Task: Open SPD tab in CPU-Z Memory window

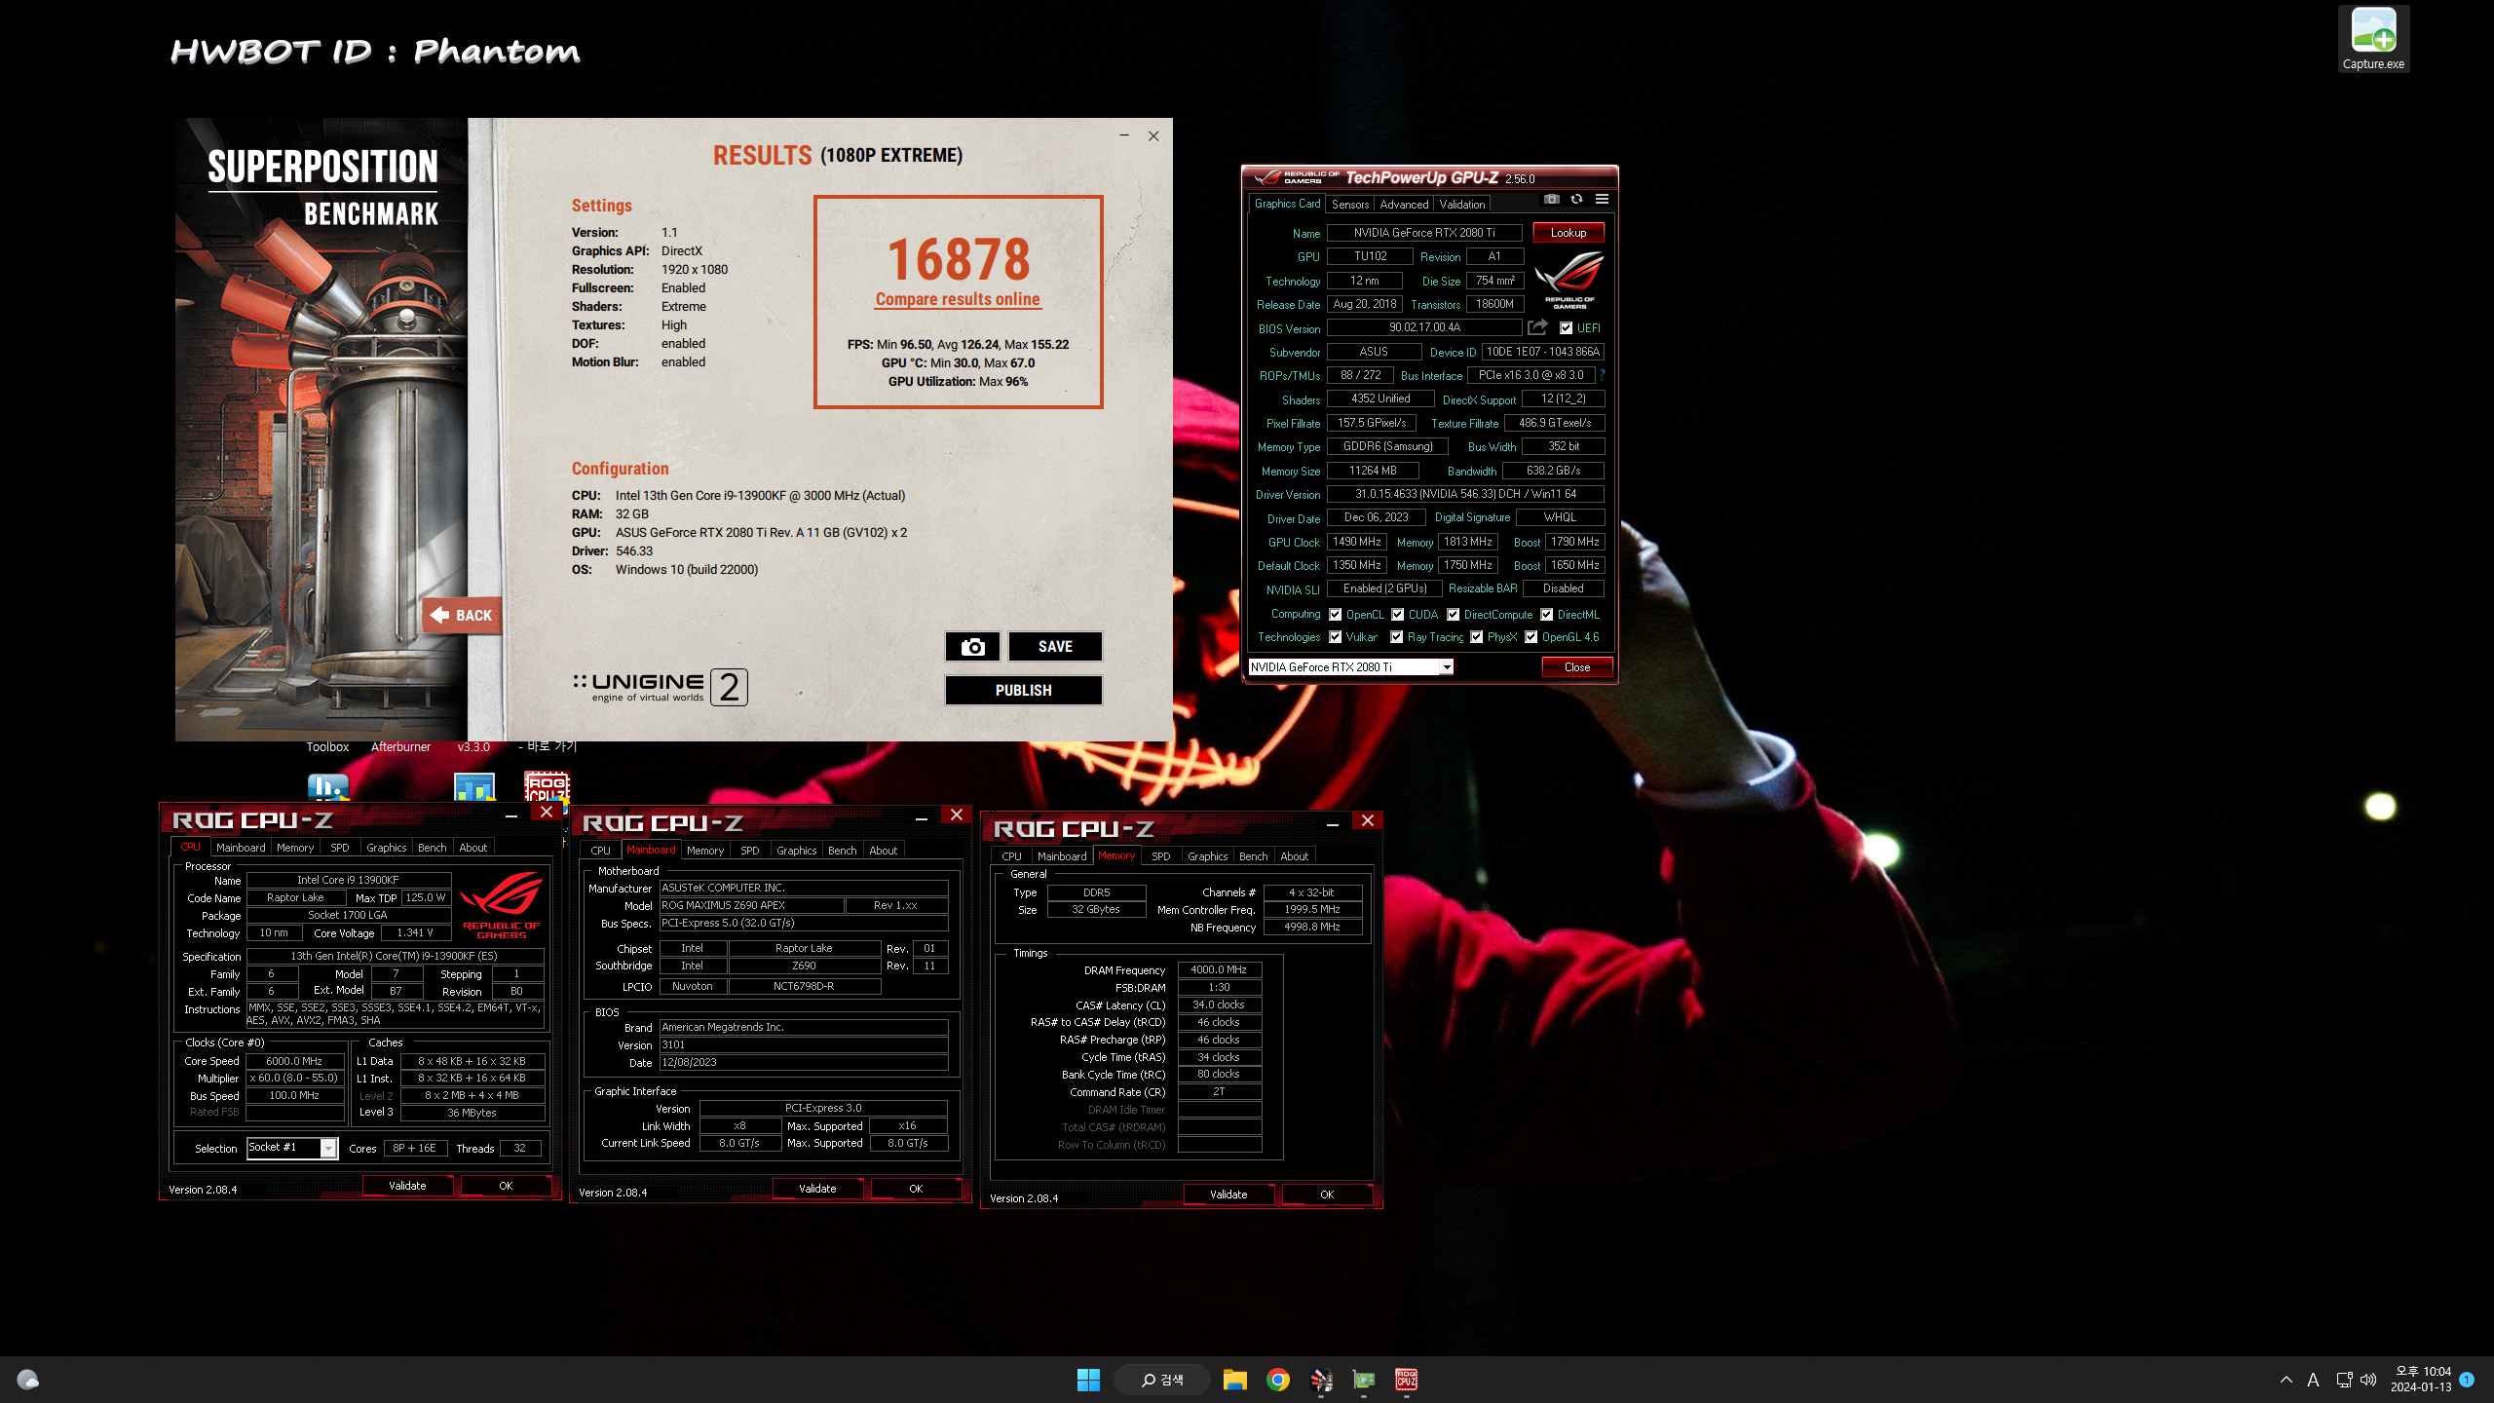Action: [1160, 856]
